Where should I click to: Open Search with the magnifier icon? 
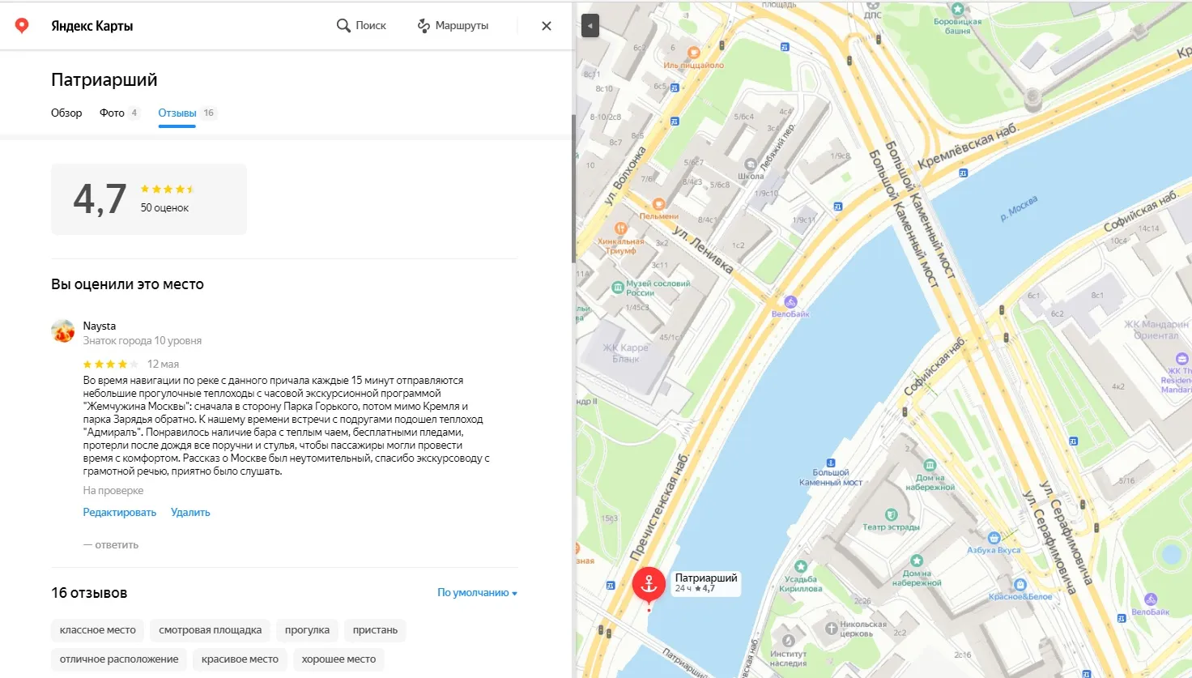click(343, 26)
